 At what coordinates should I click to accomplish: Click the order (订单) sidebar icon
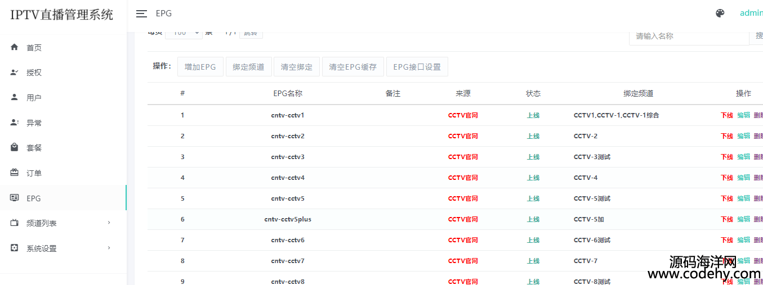(x=15, y=173)
